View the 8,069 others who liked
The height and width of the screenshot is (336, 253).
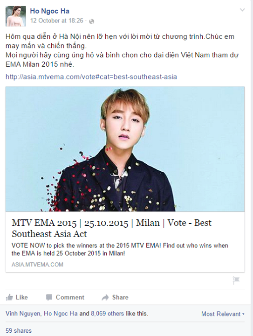(x=107, y=314)
